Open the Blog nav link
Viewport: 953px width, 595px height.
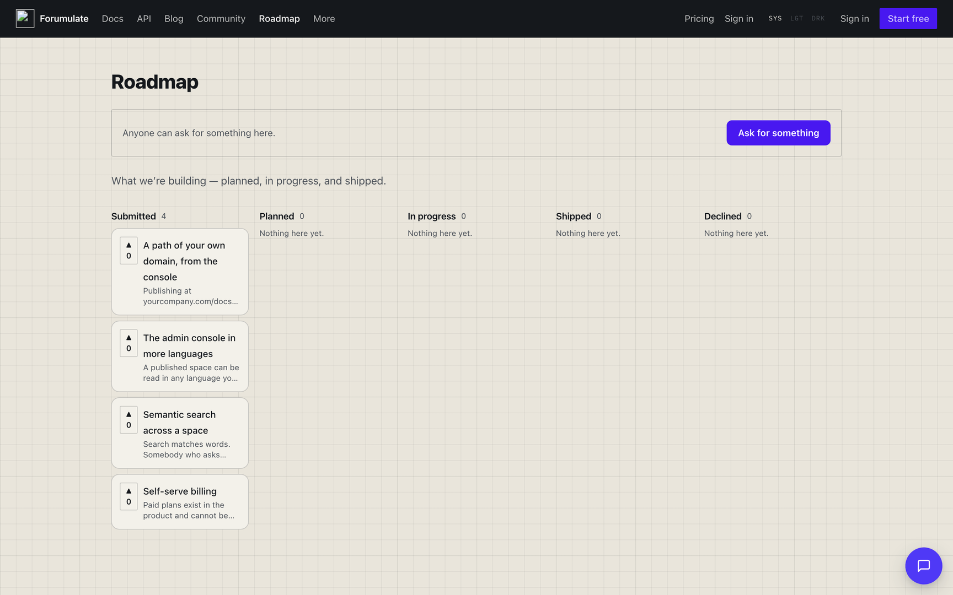click(174, 19)
